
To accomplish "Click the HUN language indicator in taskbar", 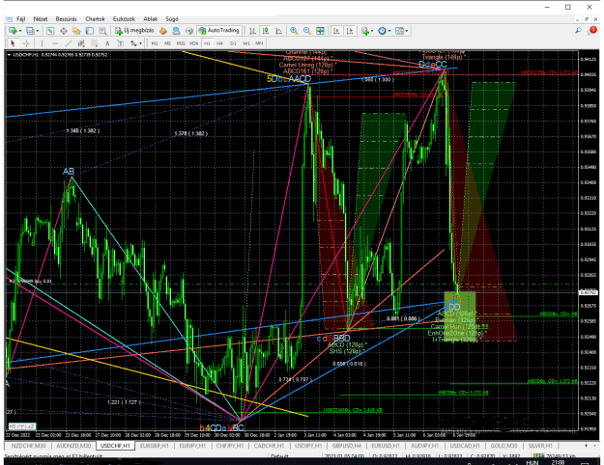I will point(532,462).
